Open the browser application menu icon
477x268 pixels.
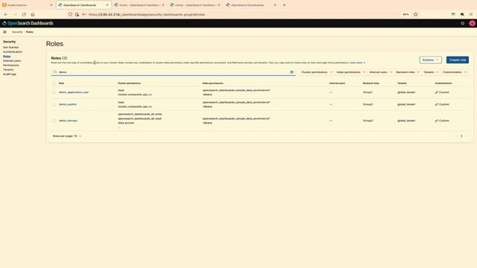(x=471, y=14)
